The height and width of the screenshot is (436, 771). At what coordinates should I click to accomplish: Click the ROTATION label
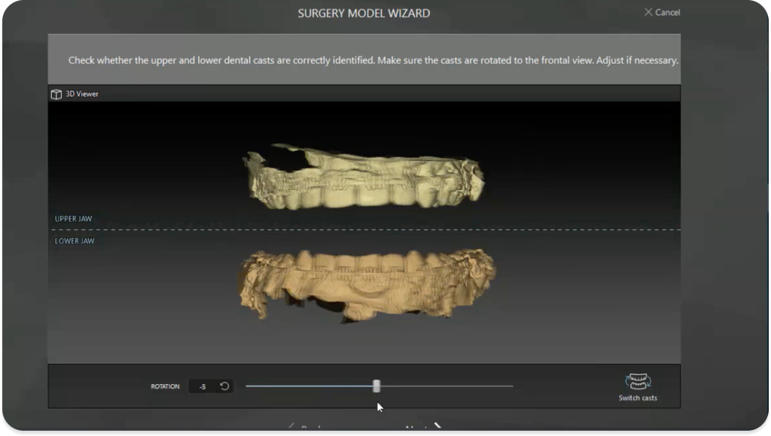[165, 386]
